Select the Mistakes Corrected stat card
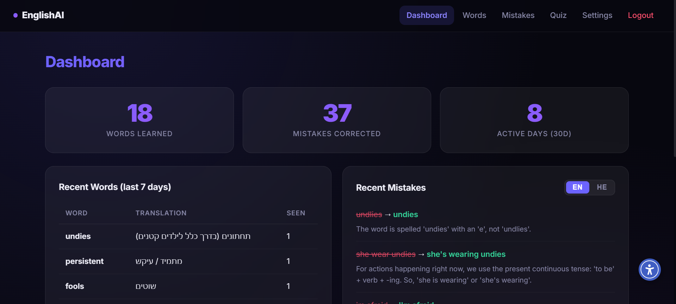 coord(336,120)
